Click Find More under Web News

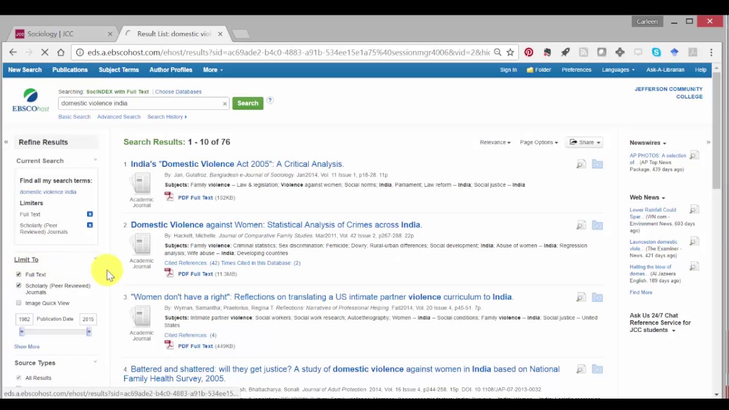[641, 292]
